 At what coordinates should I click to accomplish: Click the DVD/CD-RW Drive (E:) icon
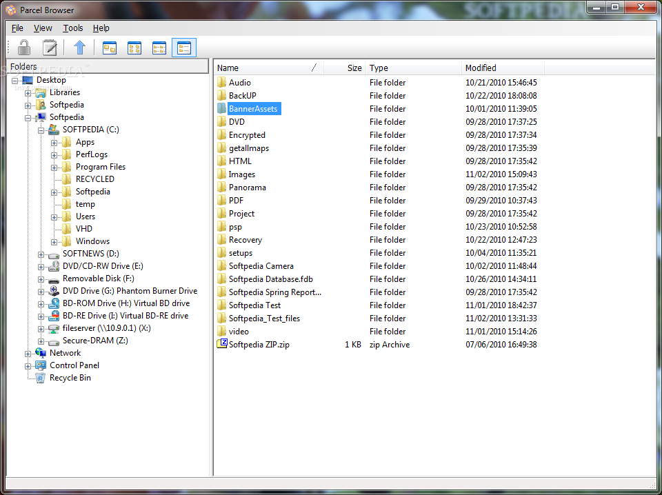point(54,266)
